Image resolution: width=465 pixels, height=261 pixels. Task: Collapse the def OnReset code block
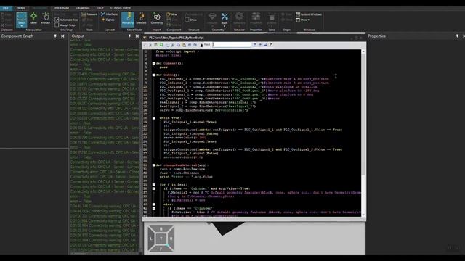tap(153, 63)
